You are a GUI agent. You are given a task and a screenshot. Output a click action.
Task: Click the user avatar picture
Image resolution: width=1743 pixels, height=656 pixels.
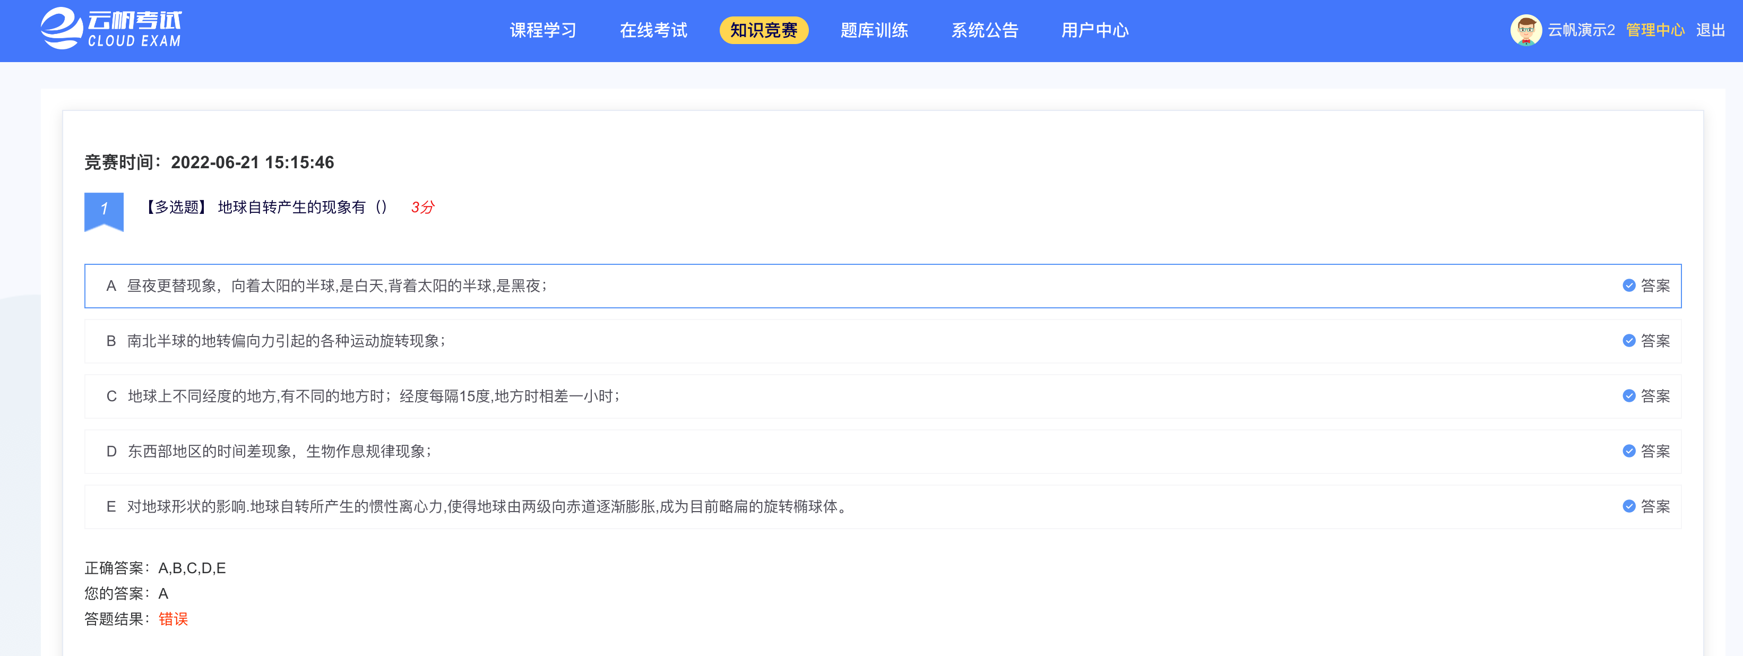[x=1526, y=30]
